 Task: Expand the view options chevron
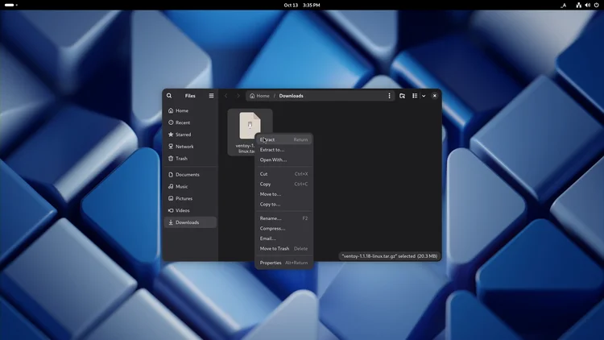pyautogui.click(x=424, y=96)
